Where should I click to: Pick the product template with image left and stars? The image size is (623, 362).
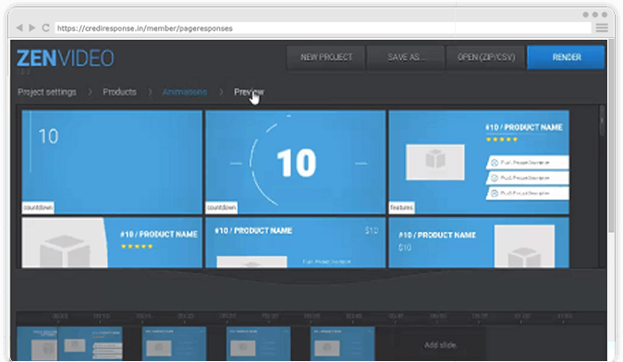click(112, 242)
